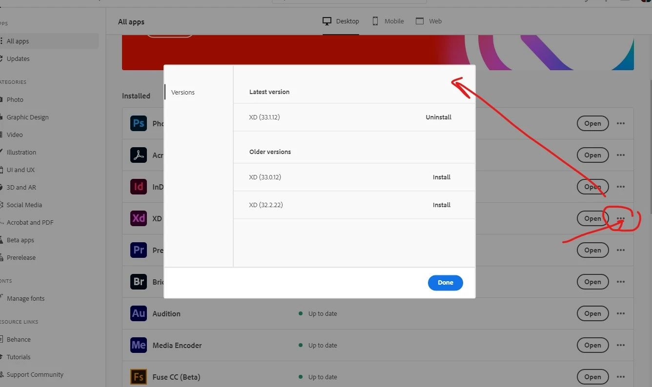This screenshot has height=387, width=652.
Task: Select the Versions tab in dialog
Action: [x=183, y=92]
